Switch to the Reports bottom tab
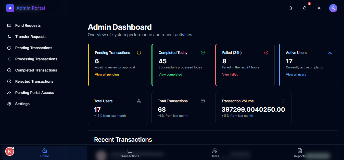 (x=300, y=153)
